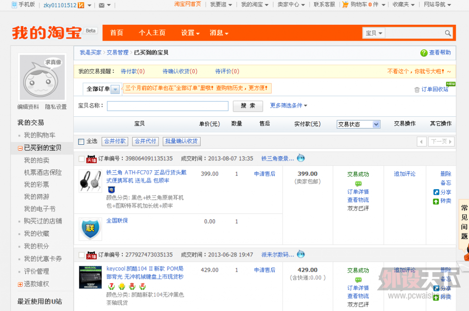
Task: Click the mobile phone 手机版 icon
Action: click(14, 5)
